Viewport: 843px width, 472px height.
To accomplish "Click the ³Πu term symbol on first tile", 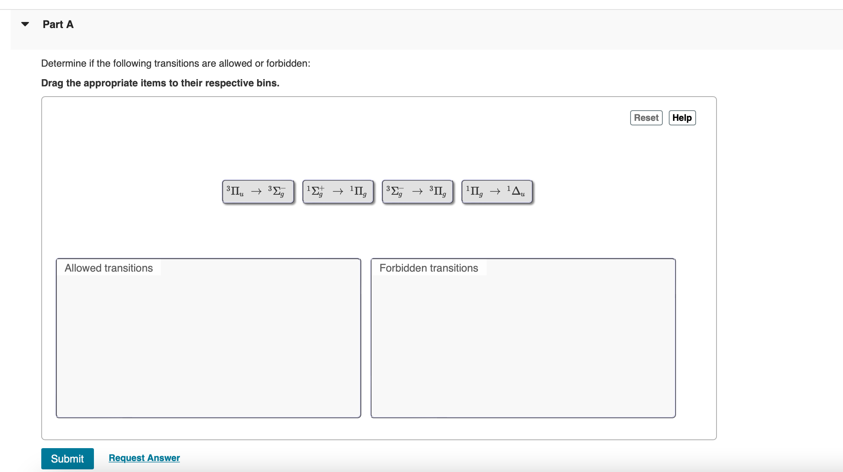I will click(235, 191).
